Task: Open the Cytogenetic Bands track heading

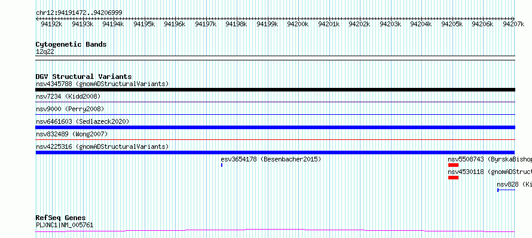Action: [x=71, y=44]
